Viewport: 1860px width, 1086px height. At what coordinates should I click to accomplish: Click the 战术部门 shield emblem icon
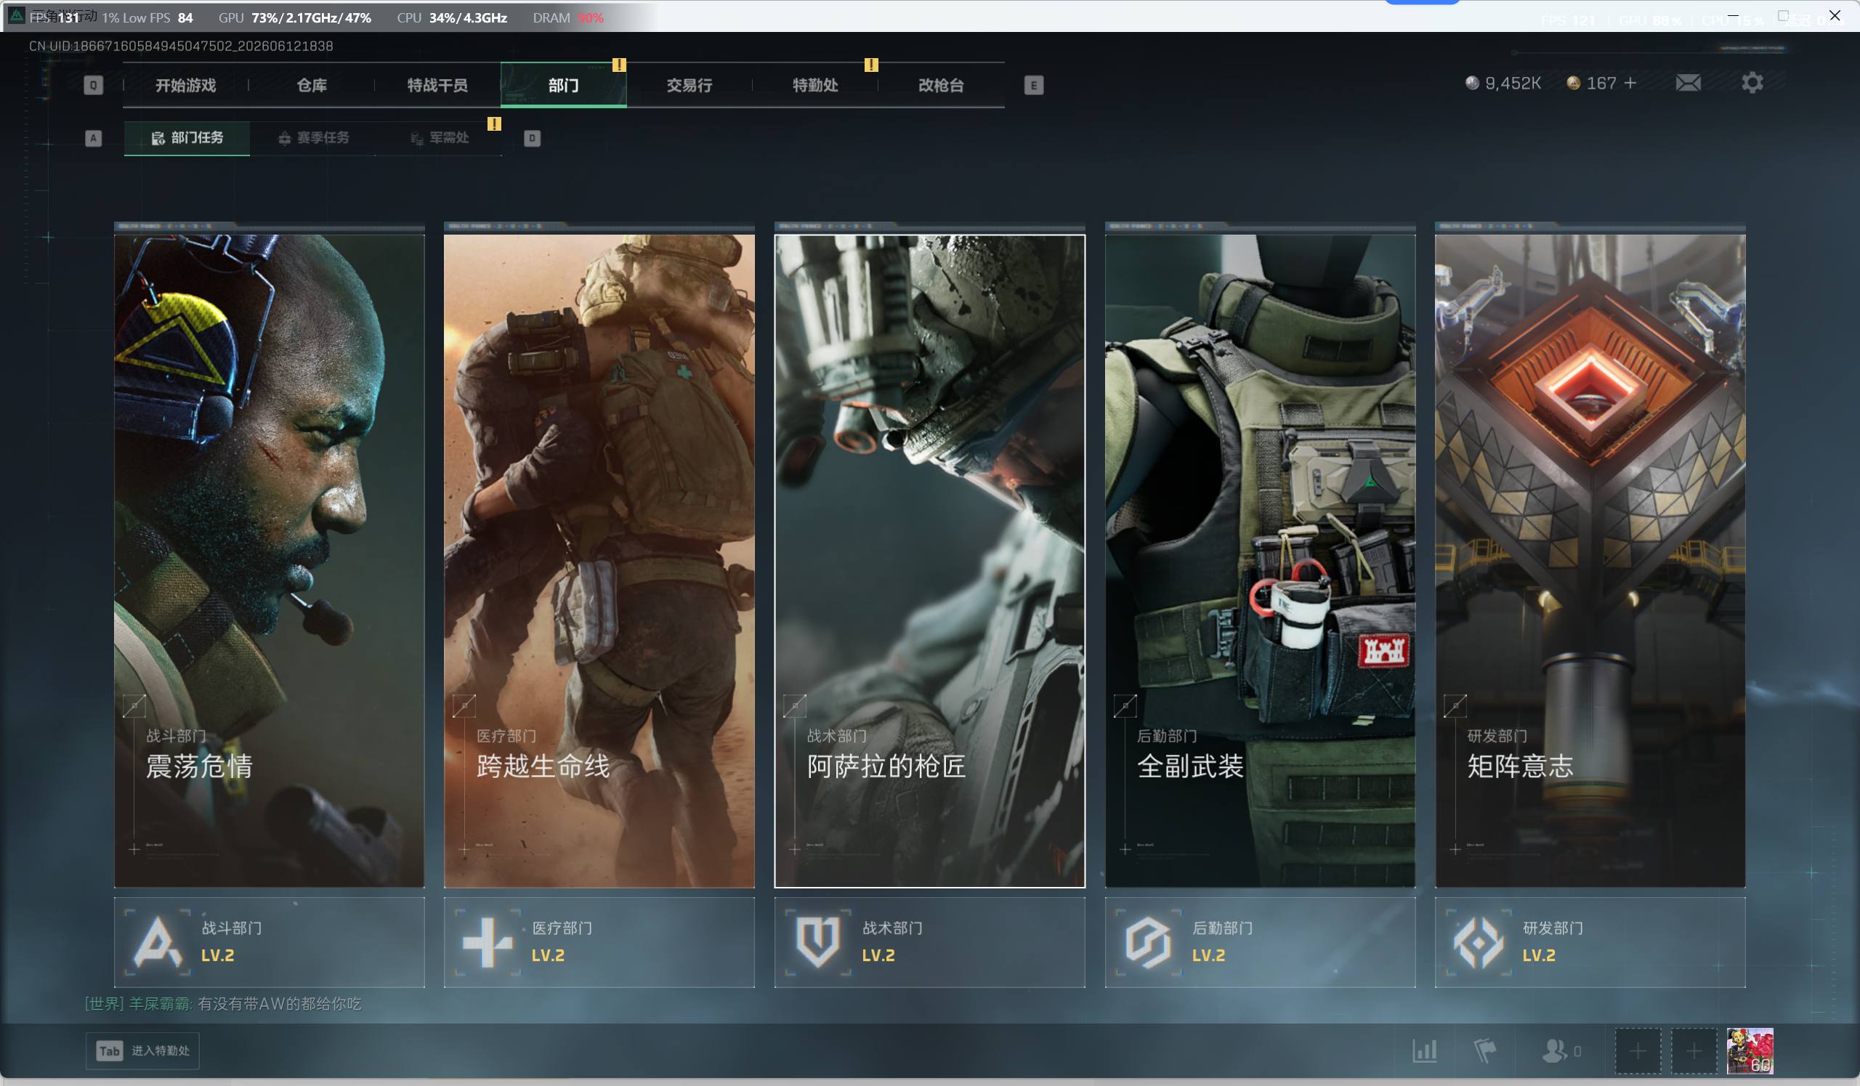coord(818,942)
